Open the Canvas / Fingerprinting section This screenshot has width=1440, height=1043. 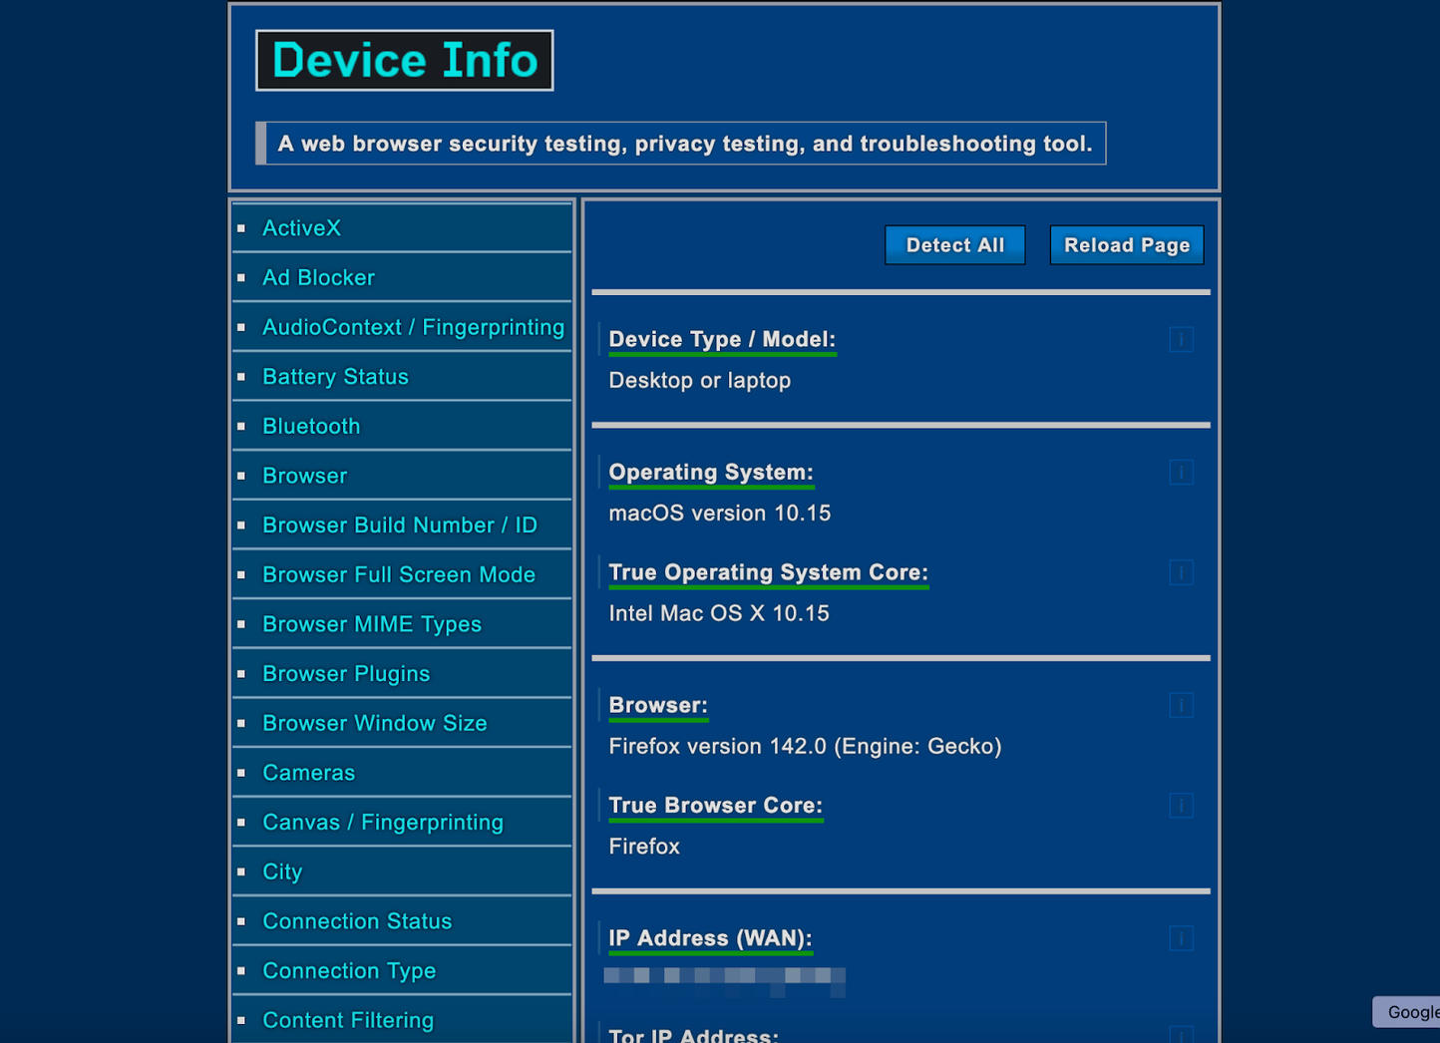(383, 822)
